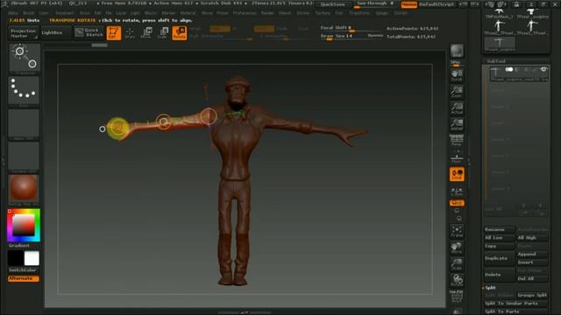Click the Delete subtool button
The height and width of the screenshot is (315, 561).
pyautogui.click(x=500, y=275)
